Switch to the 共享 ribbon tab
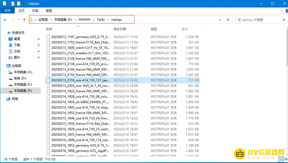Screen dimensions: 288x163 tap(35, 11)
